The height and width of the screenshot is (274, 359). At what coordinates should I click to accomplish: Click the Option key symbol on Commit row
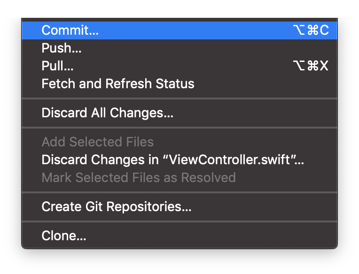(299, 30)
